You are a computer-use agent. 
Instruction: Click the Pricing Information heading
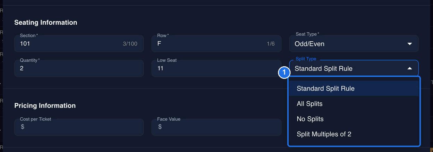click(45, 105)
